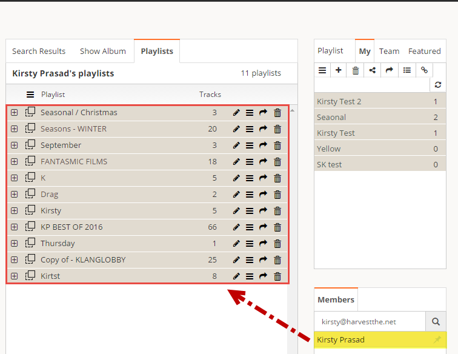Screen dimensions: 458x354
Task: Click the Tracks column header
Action: pyautogui.click(x=210, y=95)
